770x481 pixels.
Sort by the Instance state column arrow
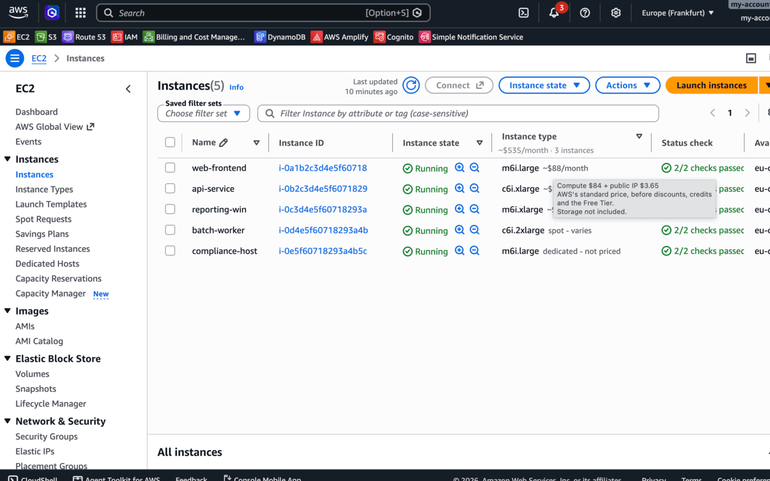coord(479,142)
